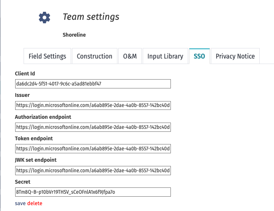The image size is (274, 211).
Task: Click the Client Id label
Action: (x=25, y=74)
